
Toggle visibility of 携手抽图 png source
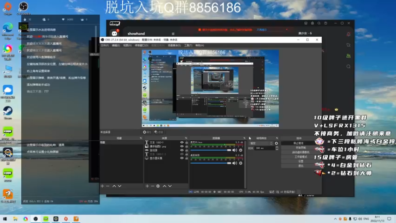pos(182,146)
